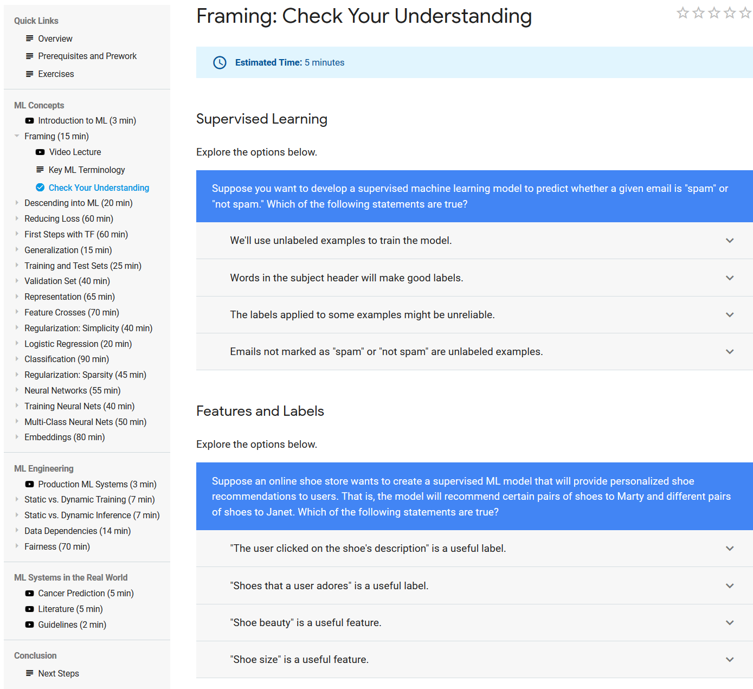This screenshot has height=689, width=753.
Task: Open the Overview quick link
Action: point(55,39)
